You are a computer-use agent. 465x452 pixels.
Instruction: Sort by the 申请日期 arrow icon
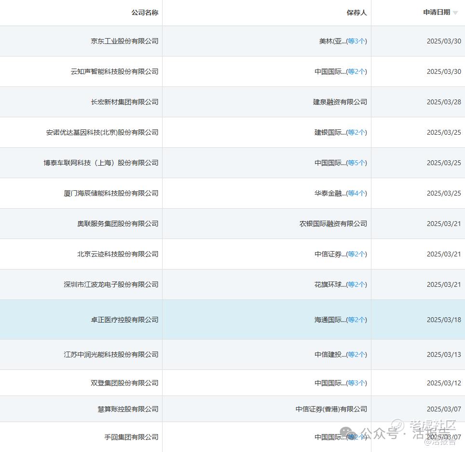(x=455, y=13)
